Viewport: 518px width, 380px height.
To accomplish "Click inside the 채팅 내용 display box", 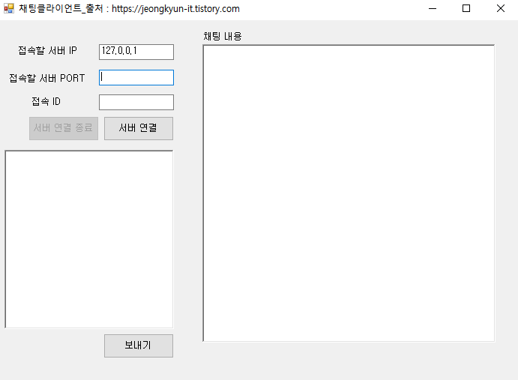I will (349, 193).
